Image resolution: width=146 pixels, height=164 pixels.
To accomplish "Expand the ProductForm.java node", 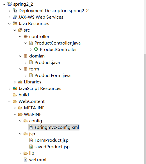I will pos(26,76).
